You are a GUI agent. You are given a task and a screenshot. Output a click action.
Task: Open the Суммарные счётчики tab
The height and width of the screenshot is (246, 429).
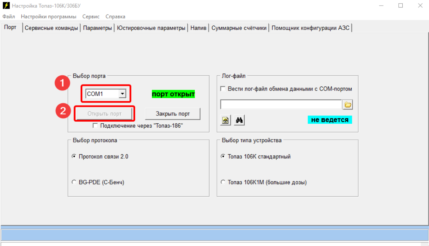tap(239, 28)
